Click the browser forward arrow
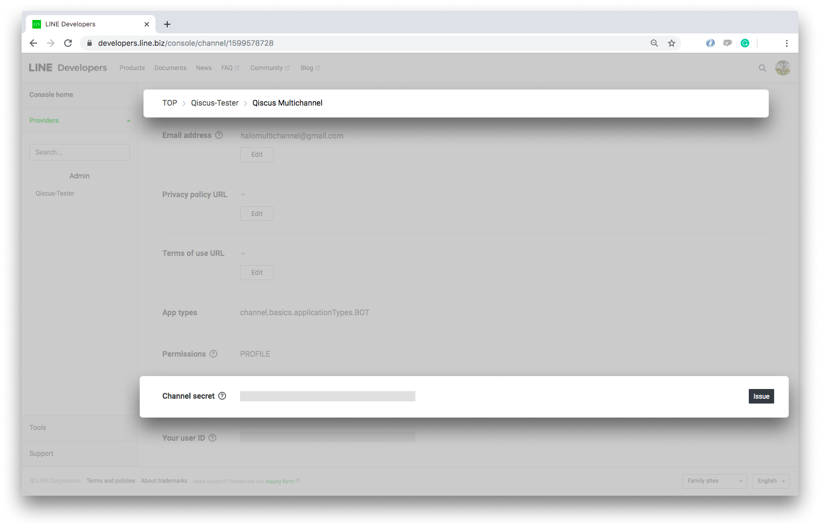Image resolution: width=820 pixels, height=528 pixels. 51,43
